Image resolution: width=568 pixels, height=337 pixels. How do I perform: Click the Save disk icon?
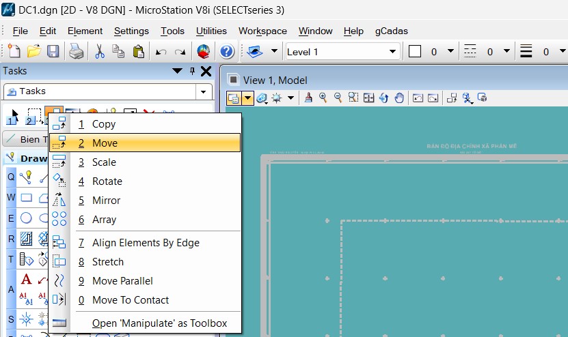coord(53,52)
